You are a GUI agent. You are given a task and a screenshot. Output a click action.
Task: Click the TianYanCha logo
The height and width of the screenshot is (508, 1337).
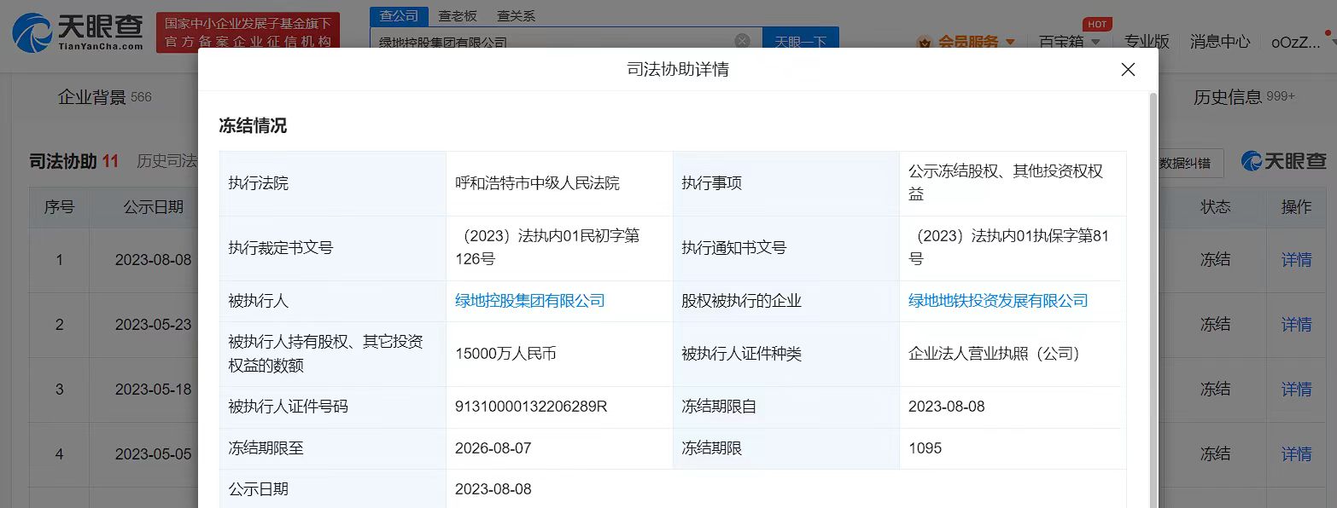click(x=78, y=32)
